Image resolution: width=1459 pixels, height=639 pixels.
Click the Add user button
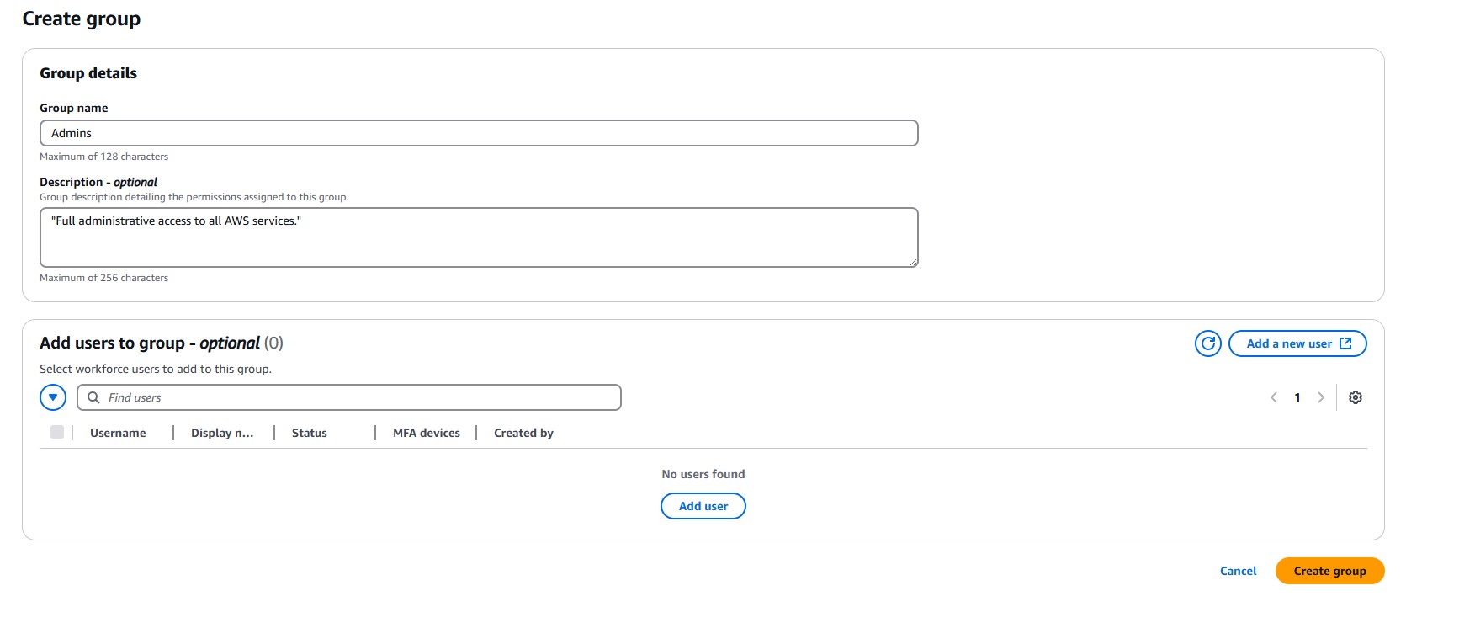tap(703, 506)
